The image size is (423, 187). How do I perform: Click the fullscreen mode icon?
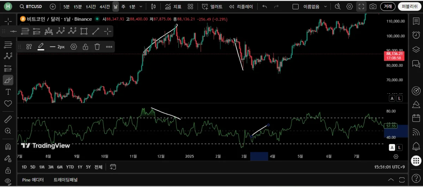point(361,6)
